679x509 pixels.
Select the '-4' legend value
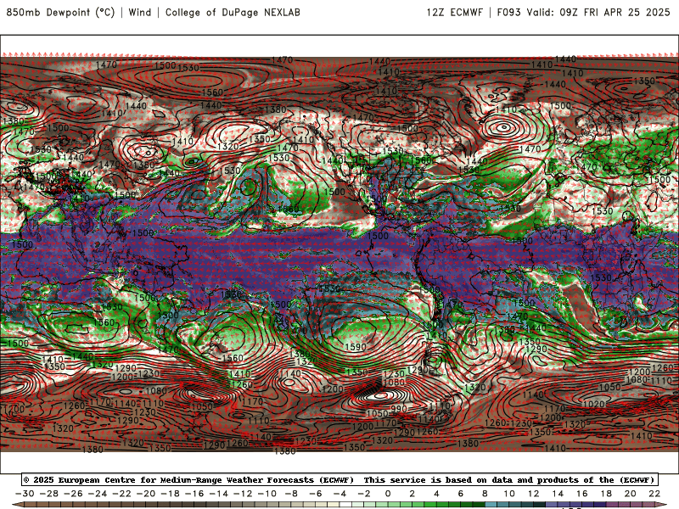(x=340, y=494)
